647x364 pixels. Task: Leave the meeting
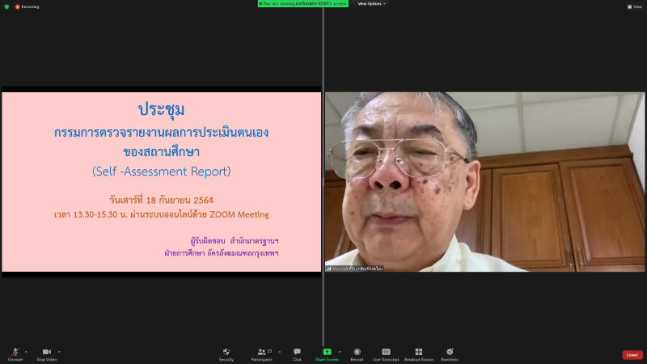tap(632, 355)
